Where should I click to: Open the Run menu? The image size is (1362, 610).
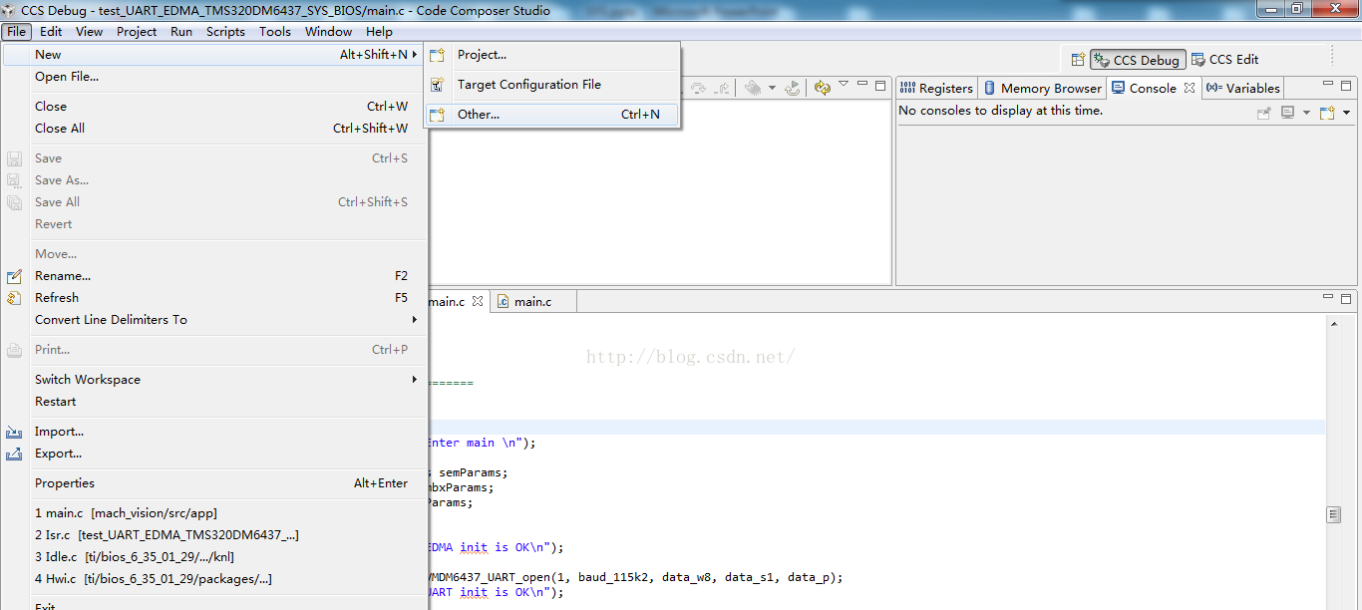[181, 31]
